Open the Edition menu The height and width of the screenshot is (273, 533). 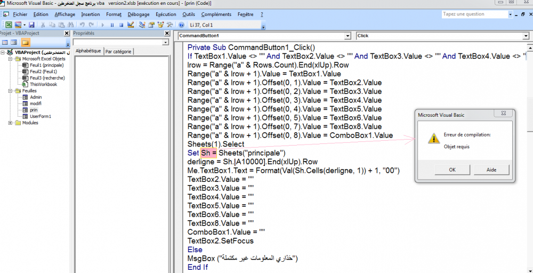pos(41,14)
